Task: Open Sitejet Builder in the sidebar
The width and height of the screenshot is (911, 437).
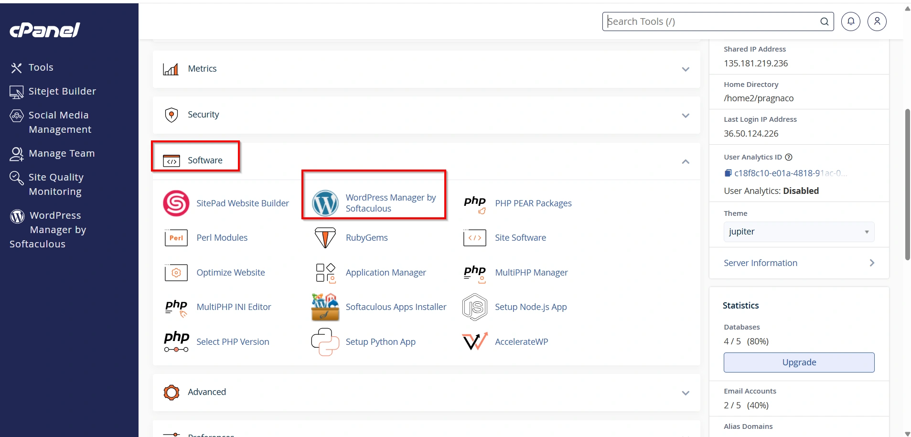Action: (x=62, y=91)
